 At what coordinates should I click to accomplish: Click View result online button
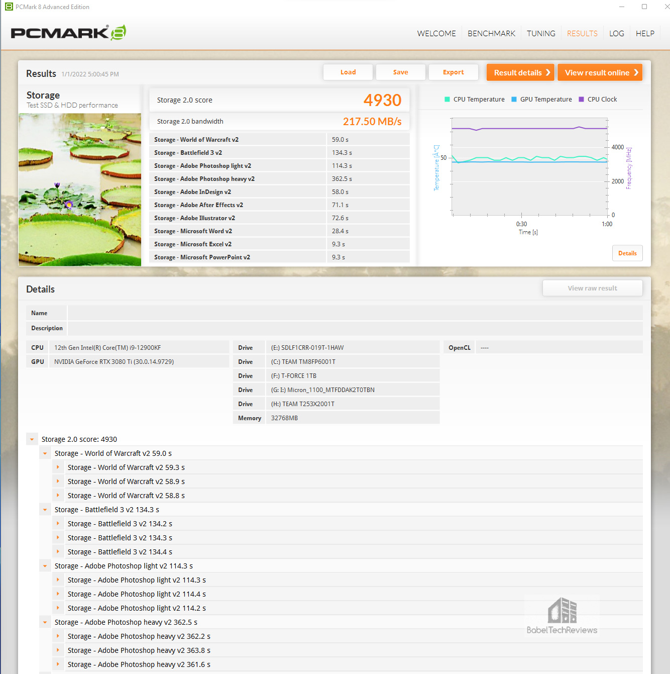(600, 72)
